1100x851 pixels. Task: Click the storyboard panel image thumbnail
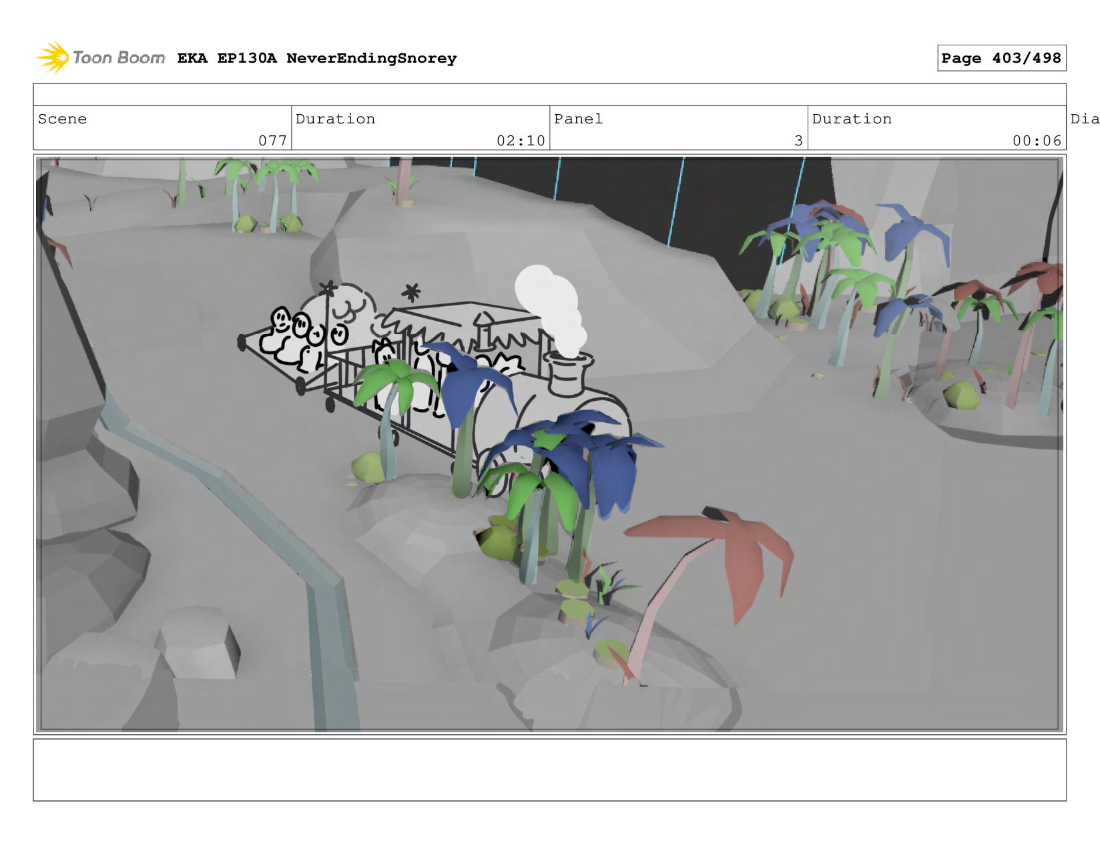(x=549, y=444)
